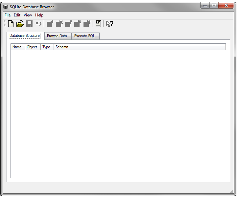Click the Modify Table toolbar icon

(68, 24)
